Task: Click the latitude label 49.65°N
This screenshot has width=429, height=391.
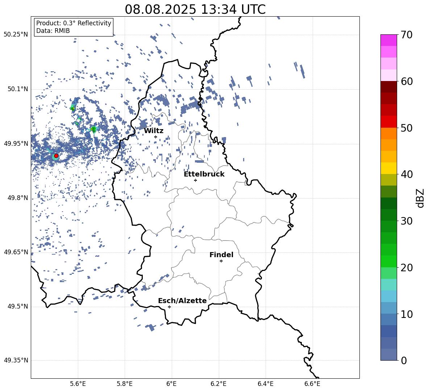Action: (16, 252)
